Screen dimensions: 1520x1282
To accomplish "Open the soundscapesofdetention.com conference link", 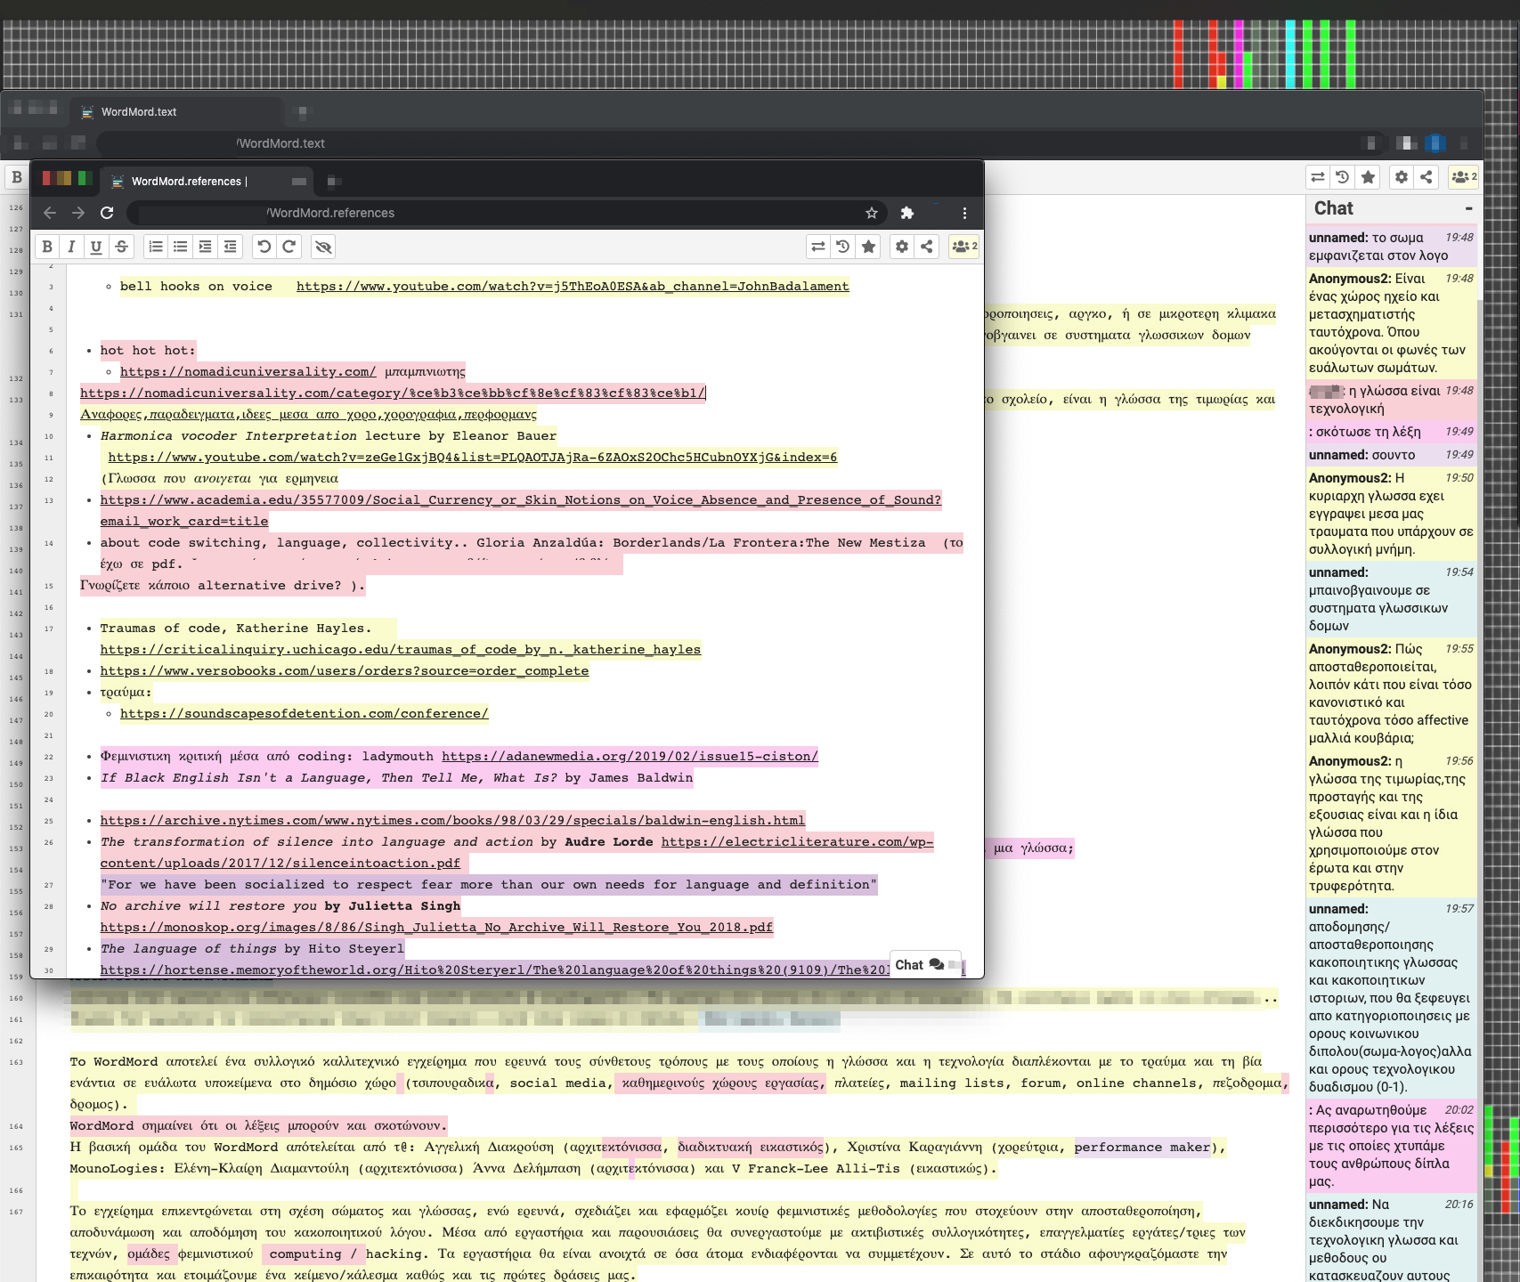I will tap(305, 713).
